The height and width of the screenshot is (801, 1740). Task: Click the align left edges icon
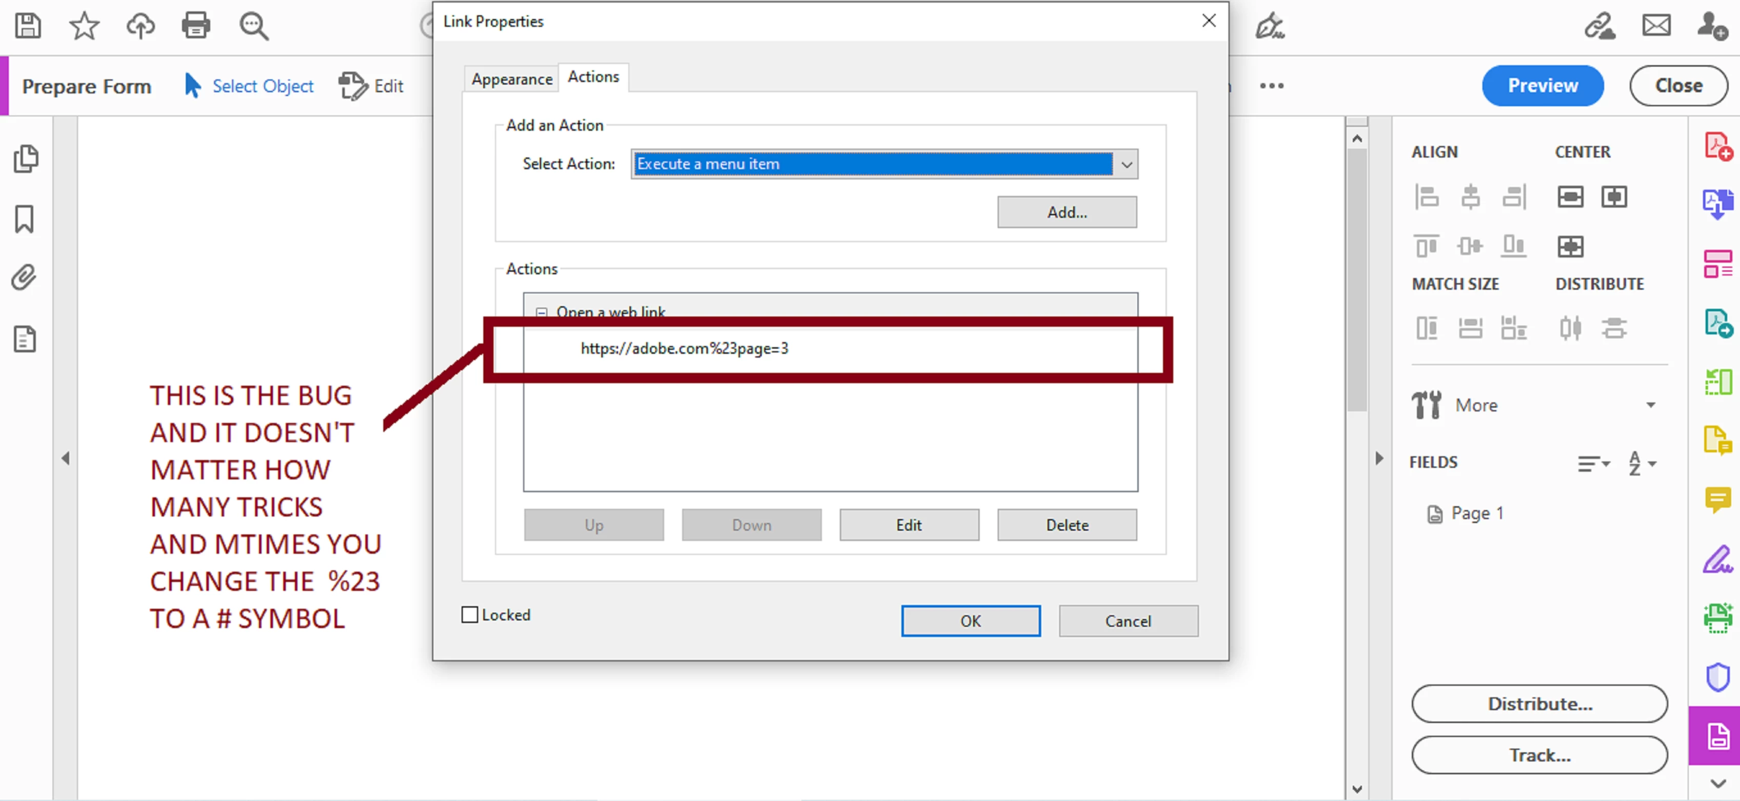coord(1426,197)
